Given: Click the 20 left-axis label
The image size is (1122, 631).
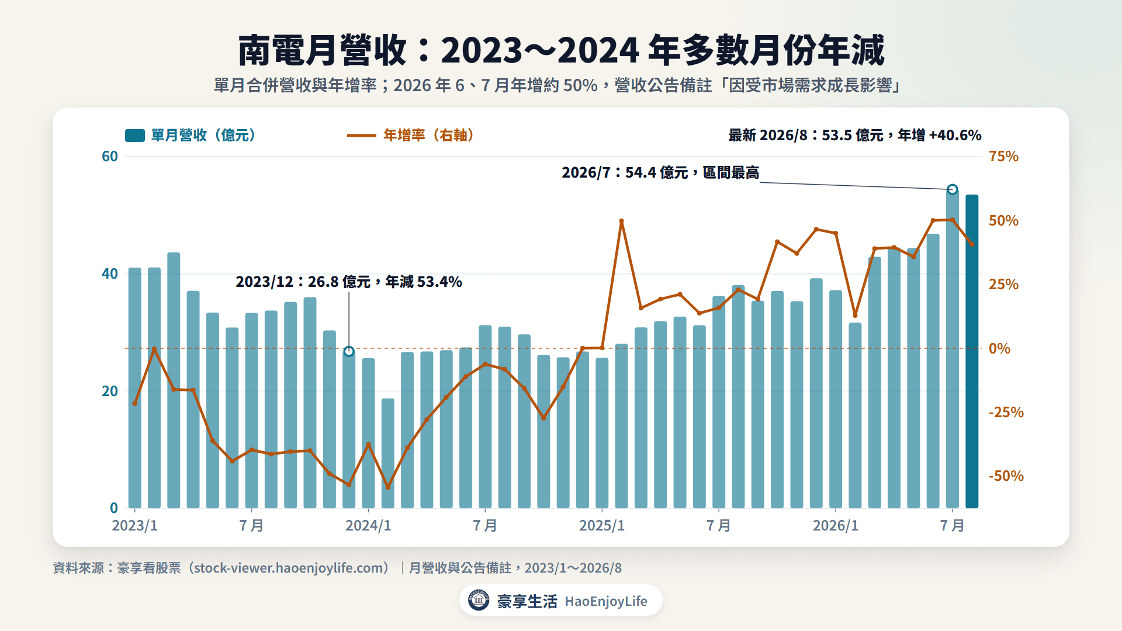Looking at the screenshot, I should coord(110,391).
